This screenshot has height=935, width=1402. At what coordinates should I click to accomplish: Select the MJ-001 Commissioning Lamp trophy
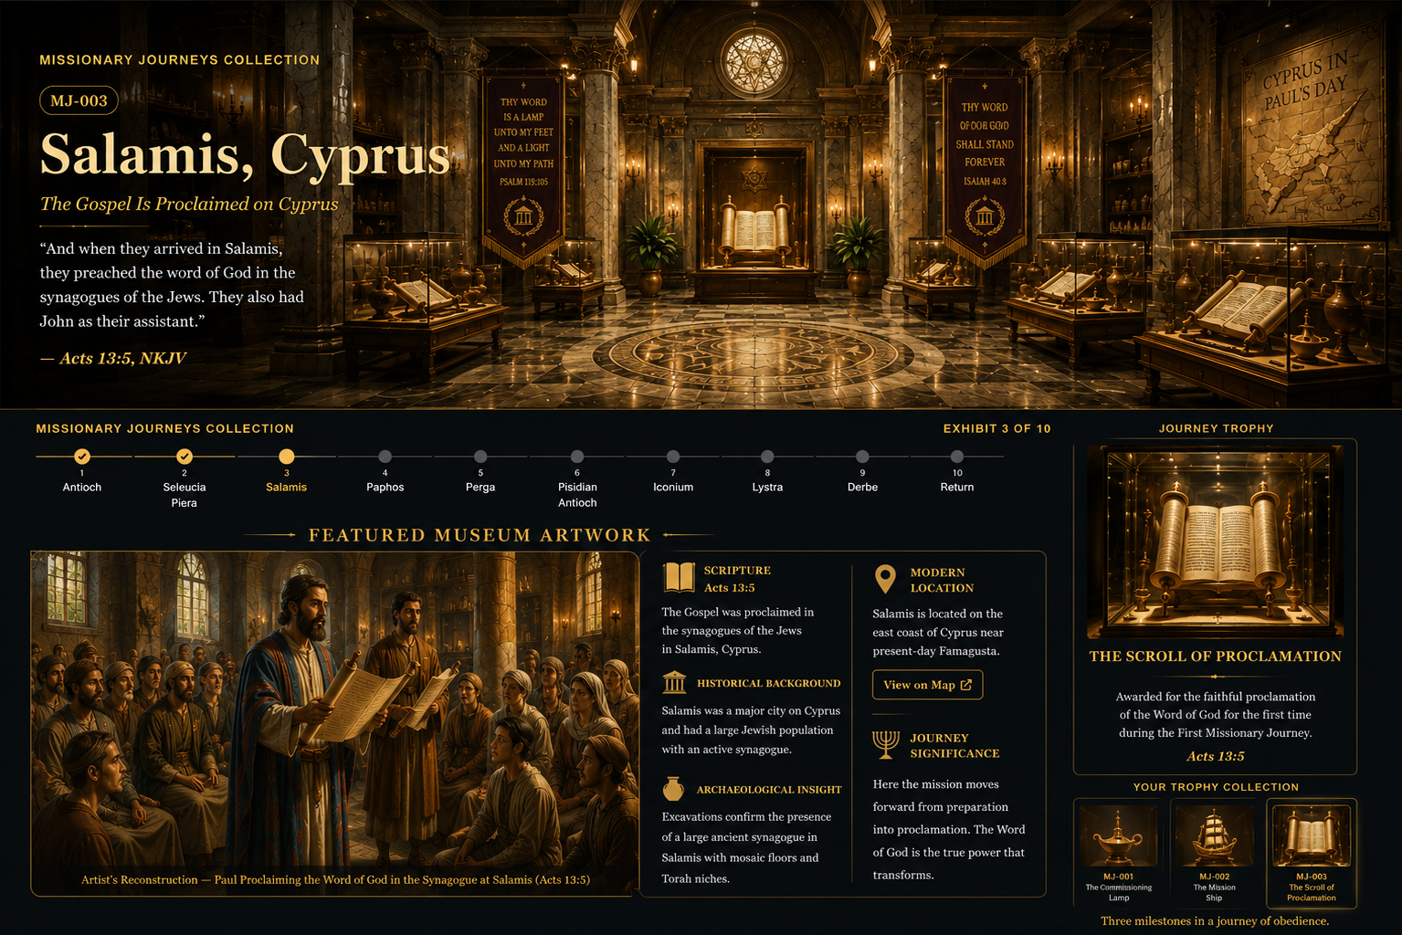pos(1119,853)
